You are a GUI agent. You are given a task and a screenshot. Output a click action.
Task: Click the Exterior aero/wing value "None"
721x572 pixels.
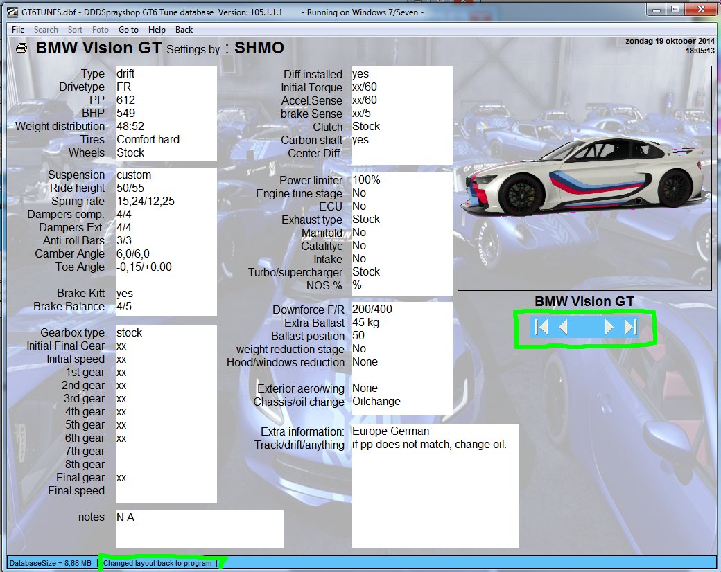point(365,388)
